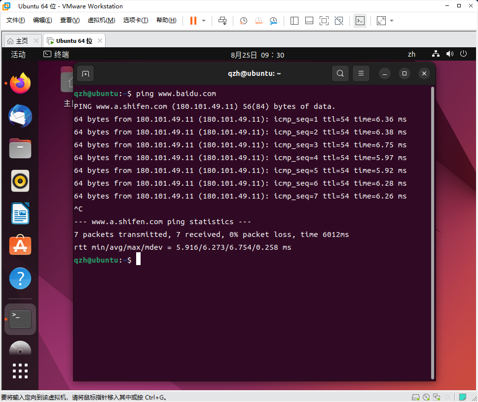Toggle the console view toolbar button

(x=360, y=21)
